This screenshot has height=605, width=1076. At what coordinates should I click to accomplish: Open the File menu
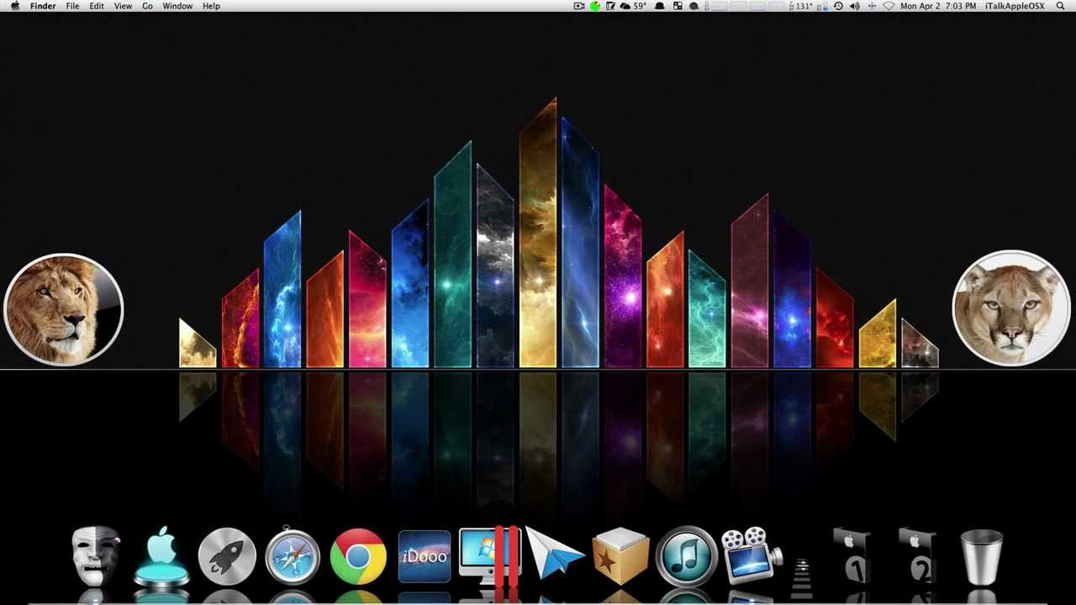(x=73, y=6)
